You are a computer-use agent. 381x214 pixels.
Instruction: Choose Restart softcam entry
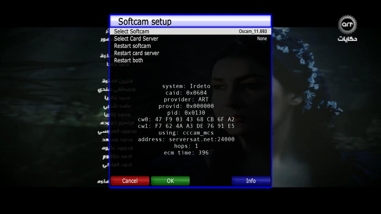pos(190,46)
